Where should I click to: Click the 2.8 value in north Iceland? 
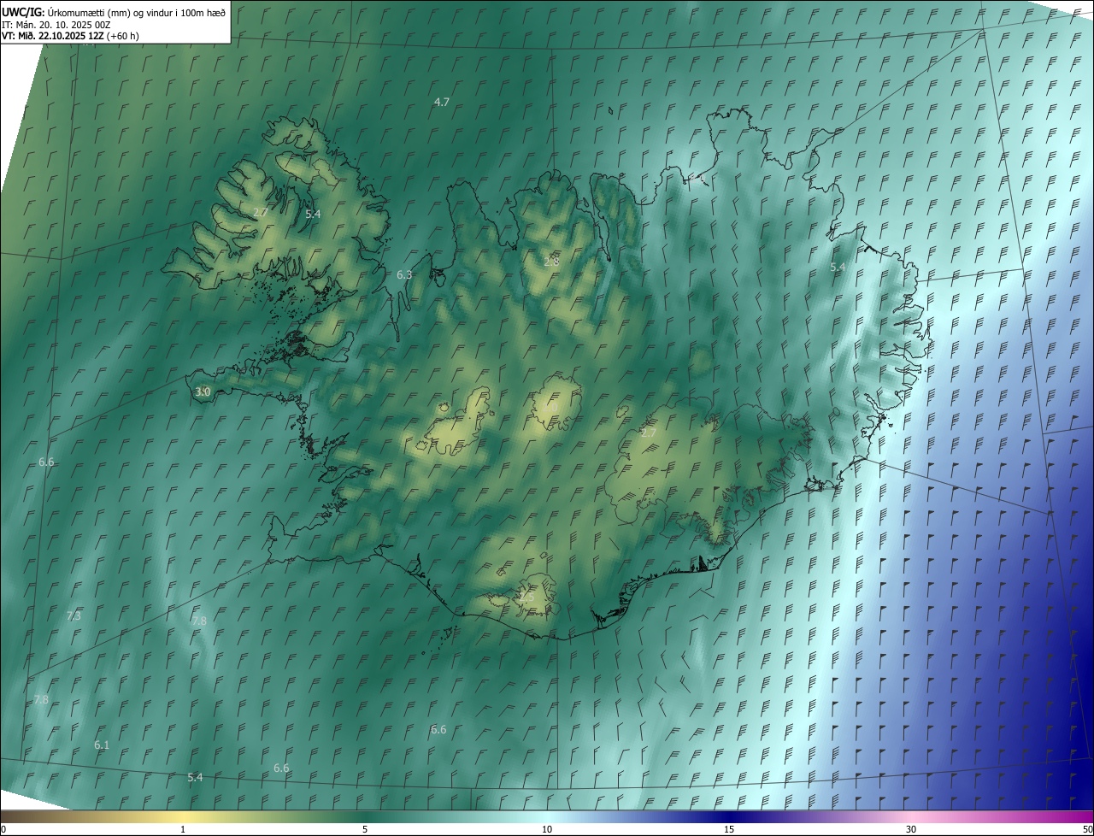point(551,261)
